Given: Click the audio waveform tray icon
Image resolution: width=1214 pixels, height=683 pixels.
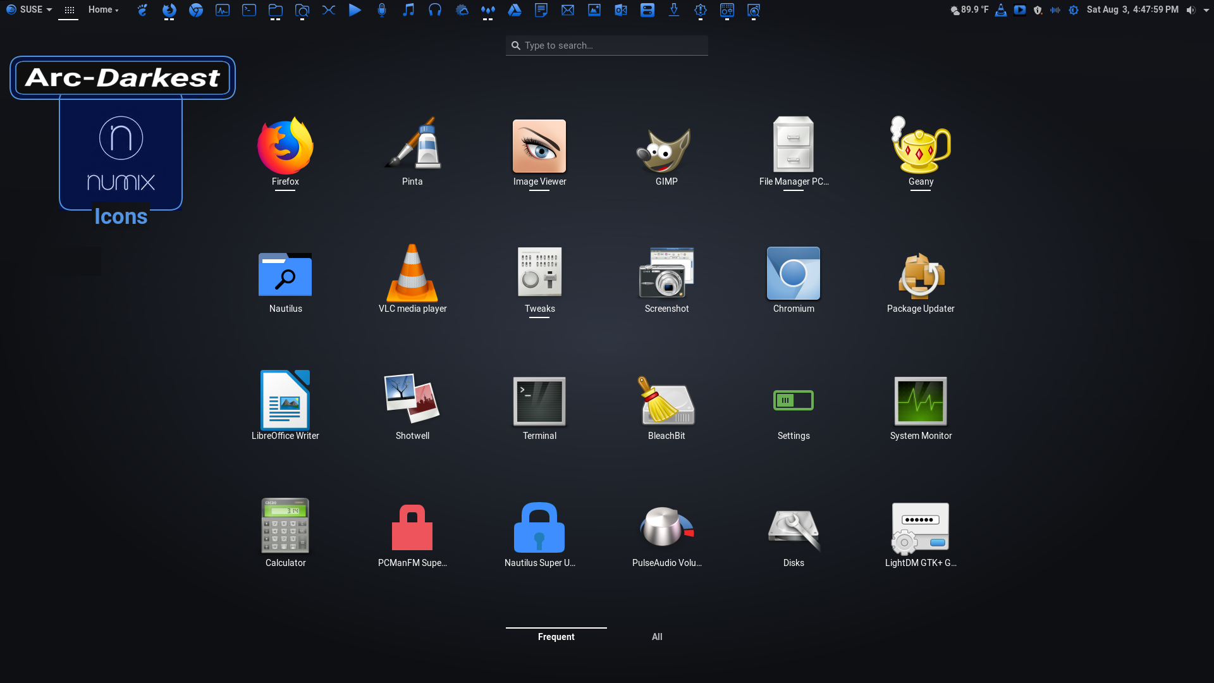Looking at the screenshot, I should coord(1055,10).
